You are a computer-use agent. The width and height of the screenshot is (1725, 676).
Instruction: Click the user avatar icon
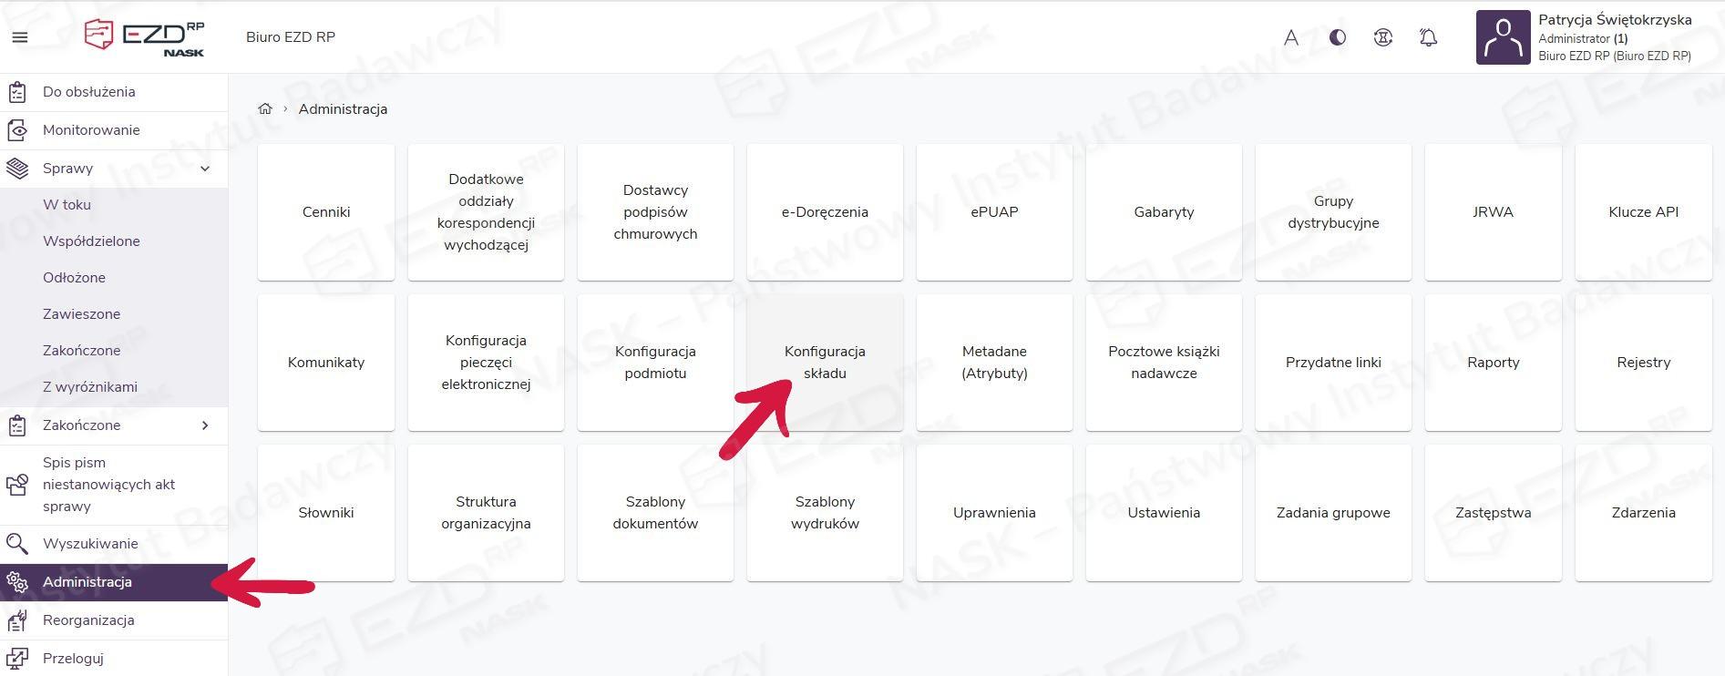tap(1503, 37)
